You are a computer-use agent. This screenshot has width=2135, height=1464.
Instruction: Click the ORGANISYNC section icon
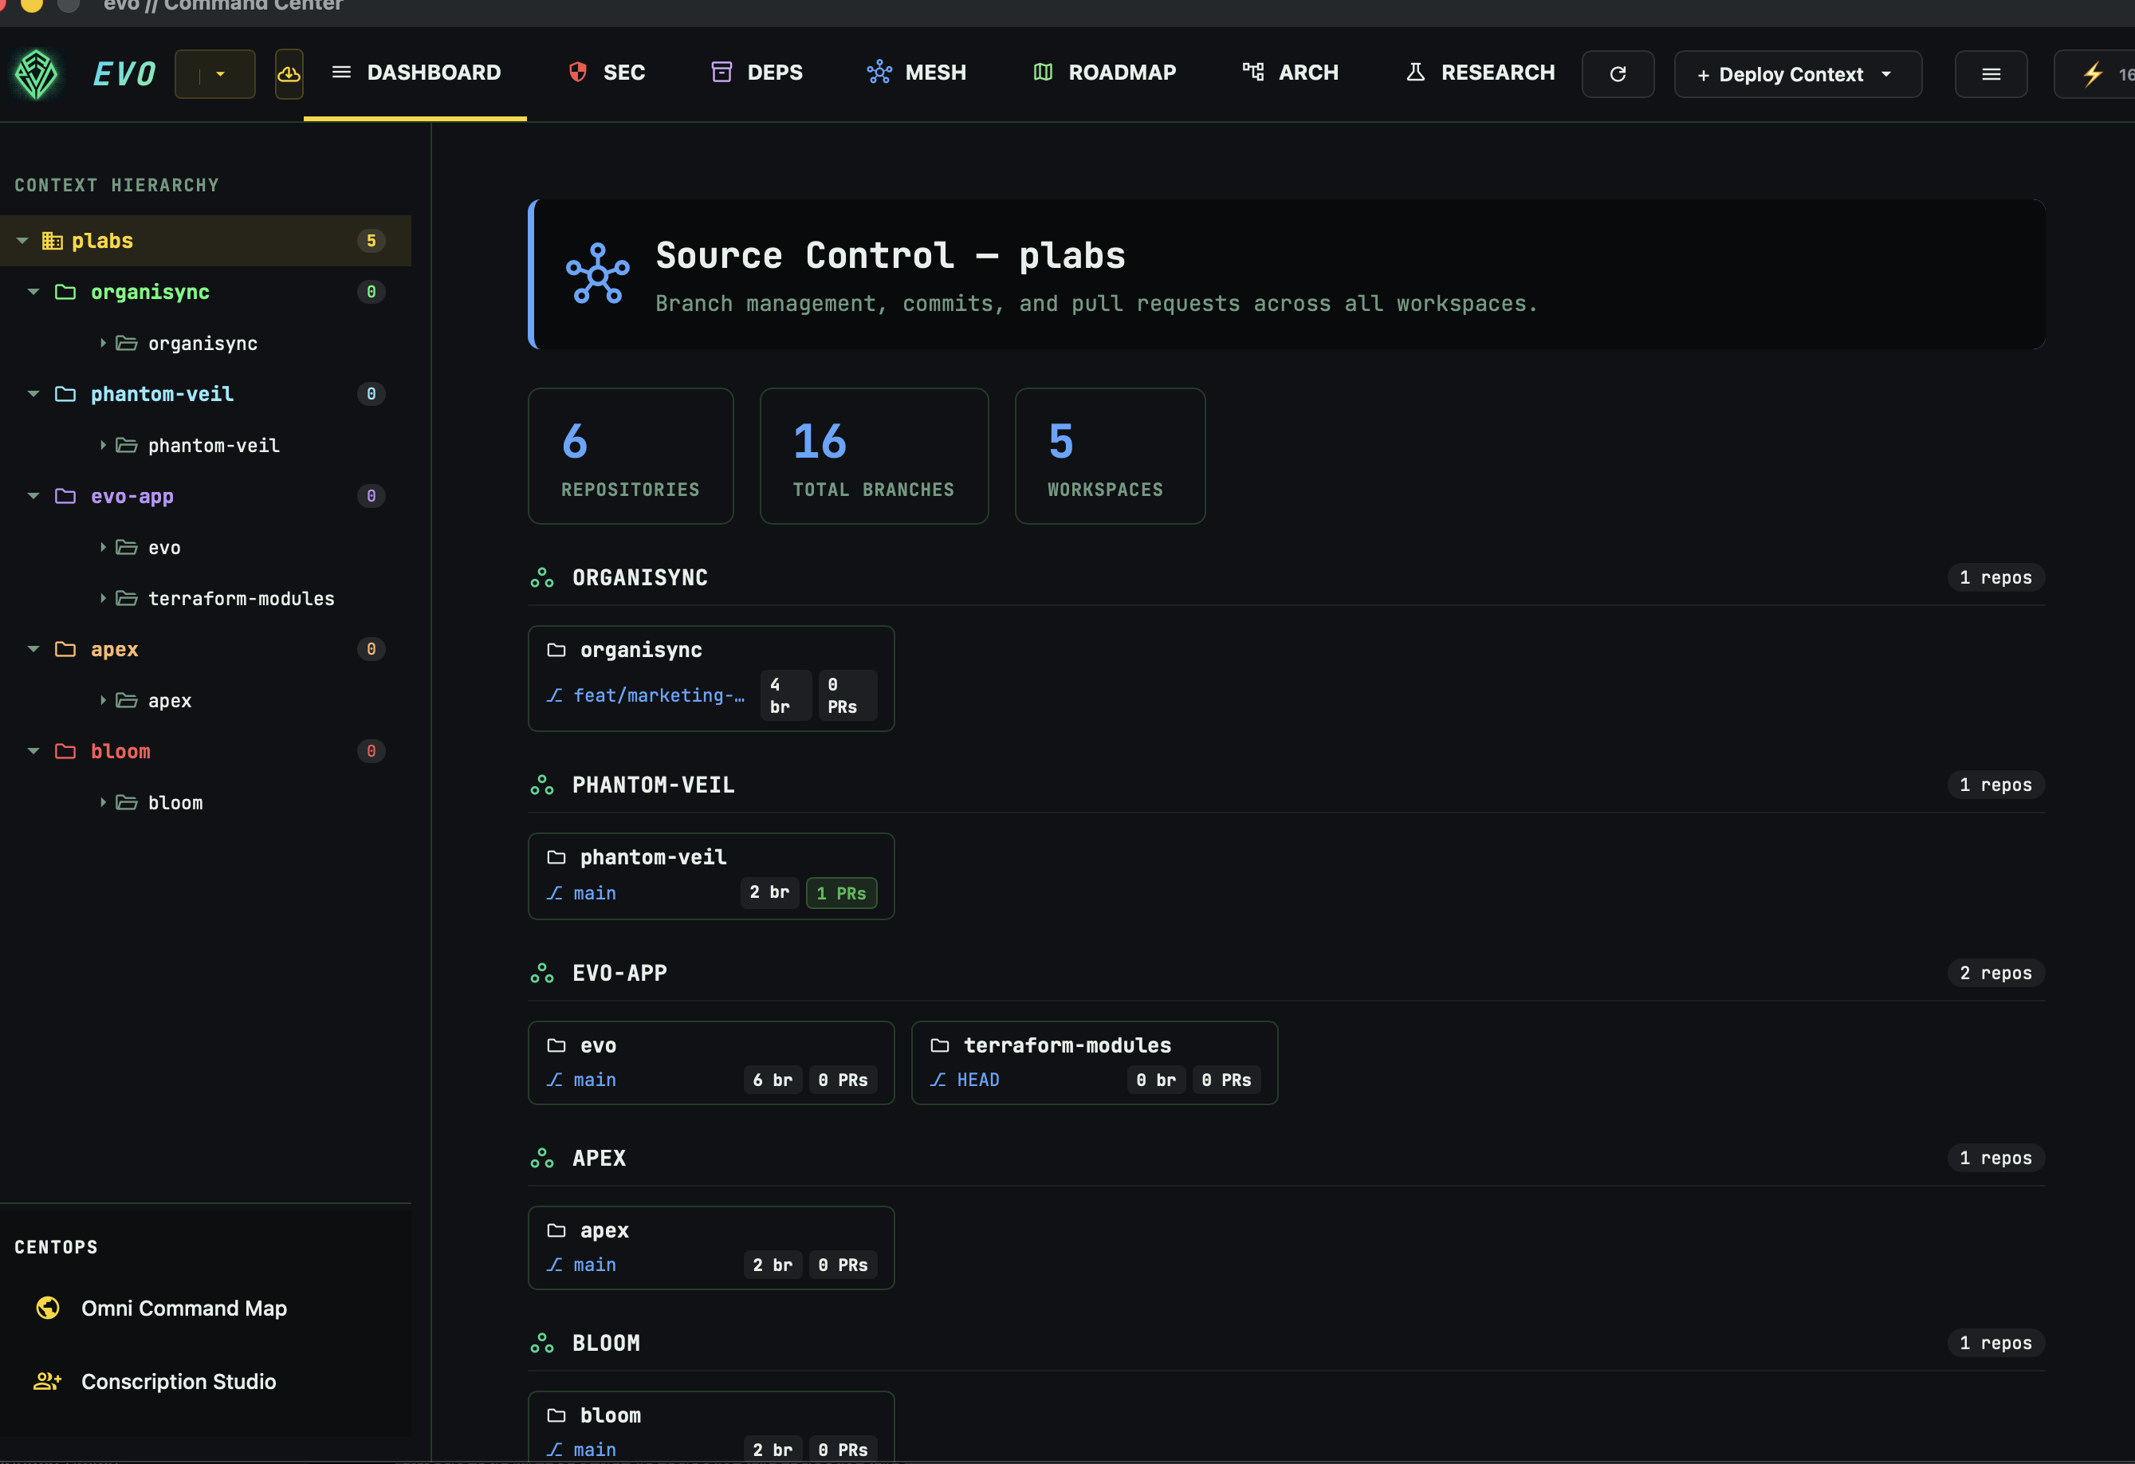pyautogui.click(x=542, y=577)
